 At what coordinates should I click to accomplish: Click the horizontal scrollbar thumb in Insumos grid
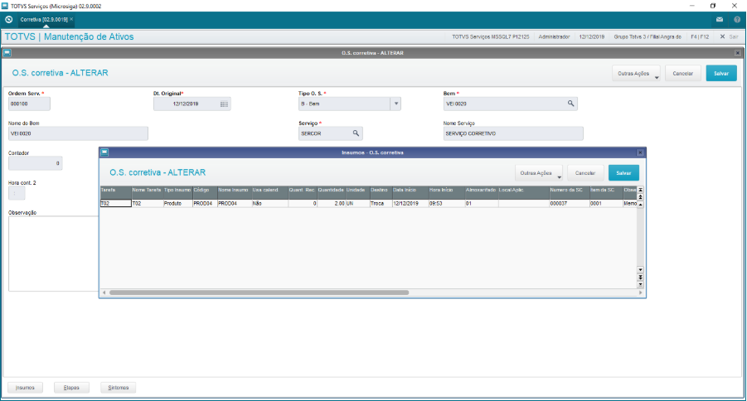[259, 292]
